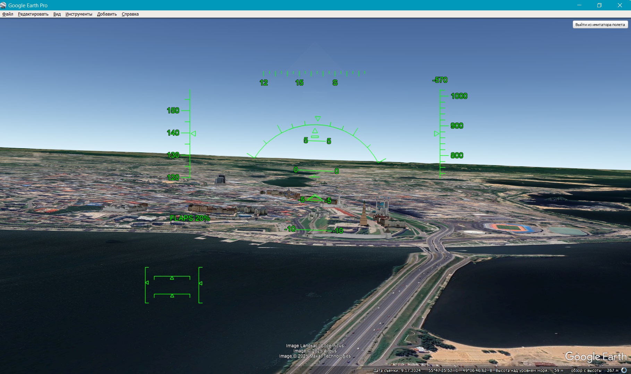The width and height of the screenshot is (631, 374).
Task: Click the FLAPS 20% indicator text
Action: tap(190, 218)
